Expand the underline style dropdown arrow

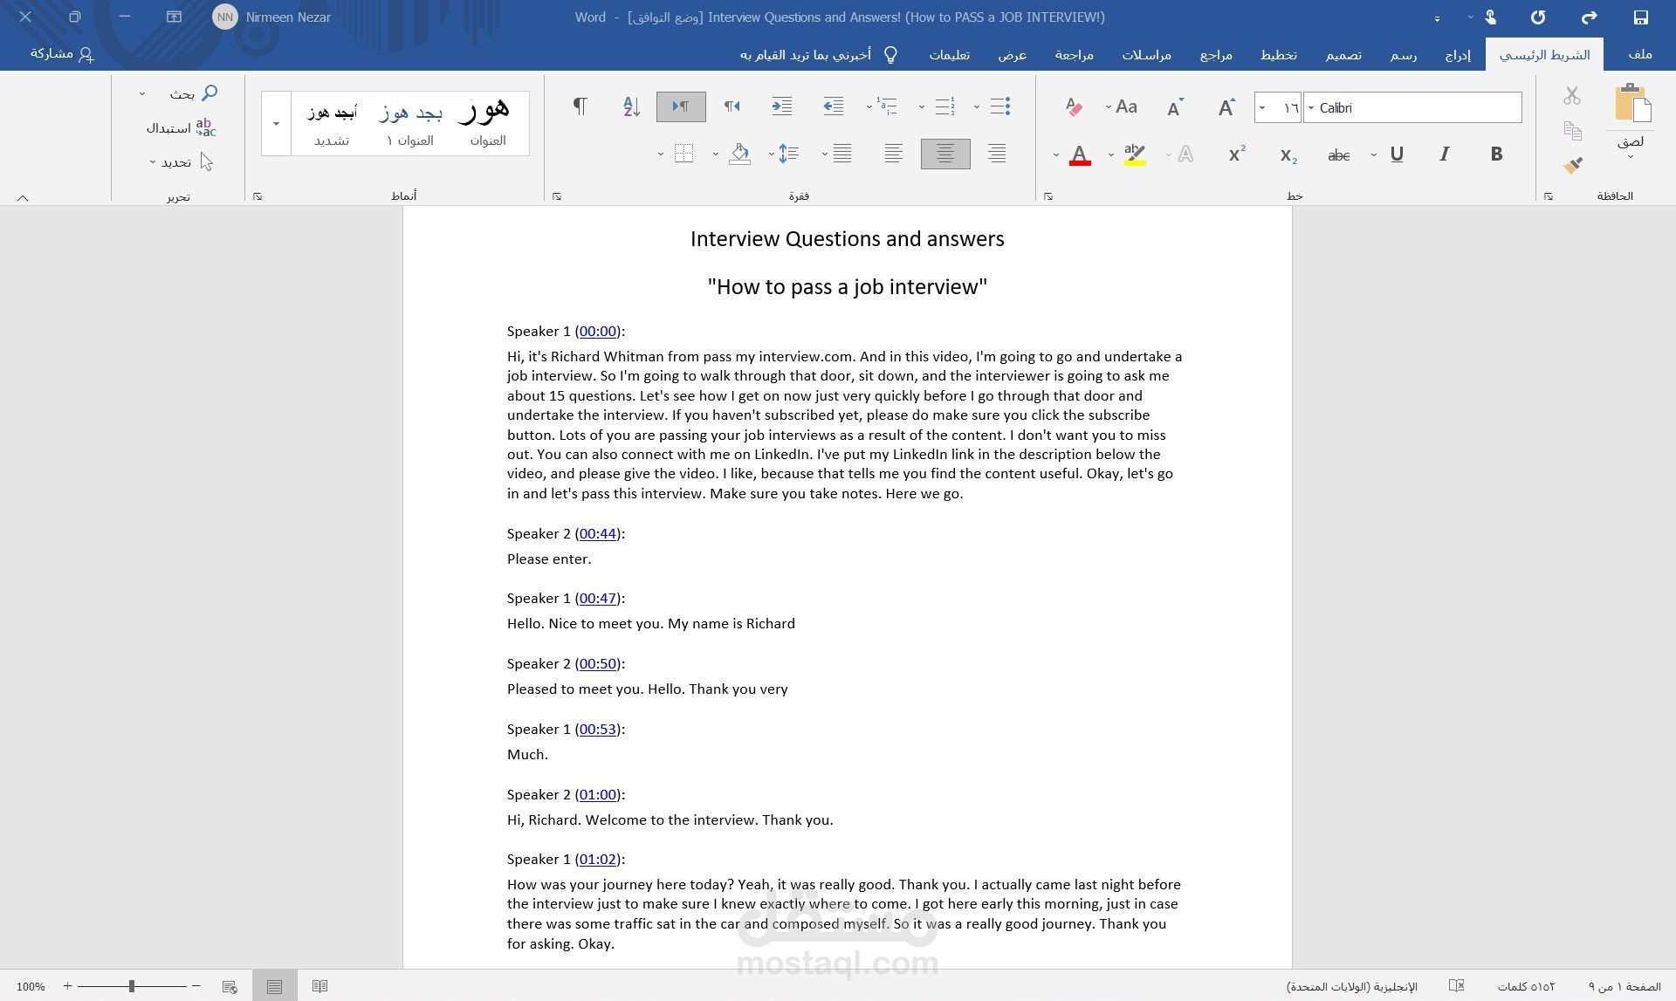point(1374,155)
